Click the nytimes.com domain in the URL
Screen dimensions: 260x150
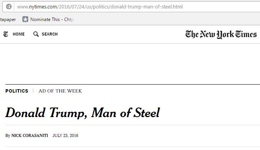click(43, 7)
